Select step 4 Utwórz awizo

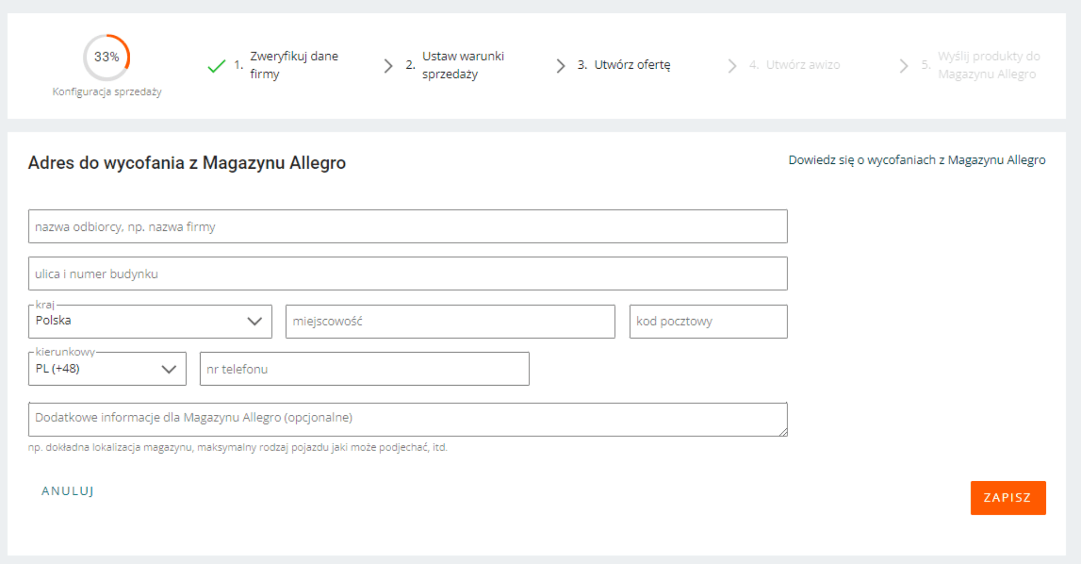click(795, 65)
